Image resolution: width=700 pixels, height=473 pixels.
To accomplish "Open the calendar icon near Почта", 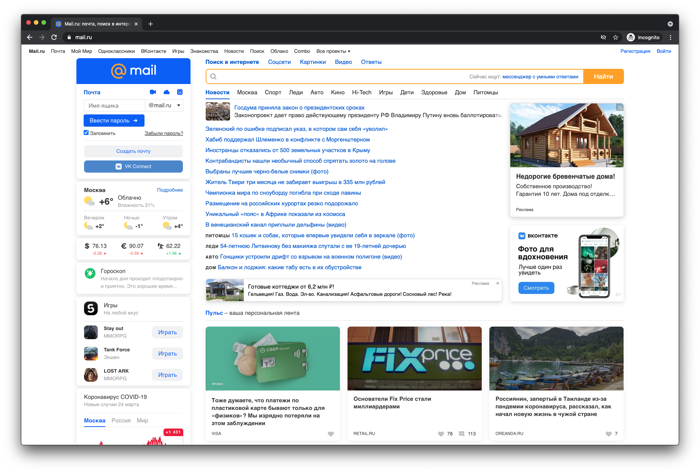I will pos(180,92).
